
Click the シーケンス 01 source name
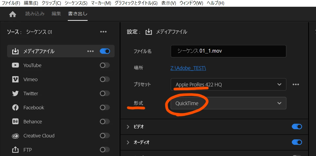[x=39, y=32]
